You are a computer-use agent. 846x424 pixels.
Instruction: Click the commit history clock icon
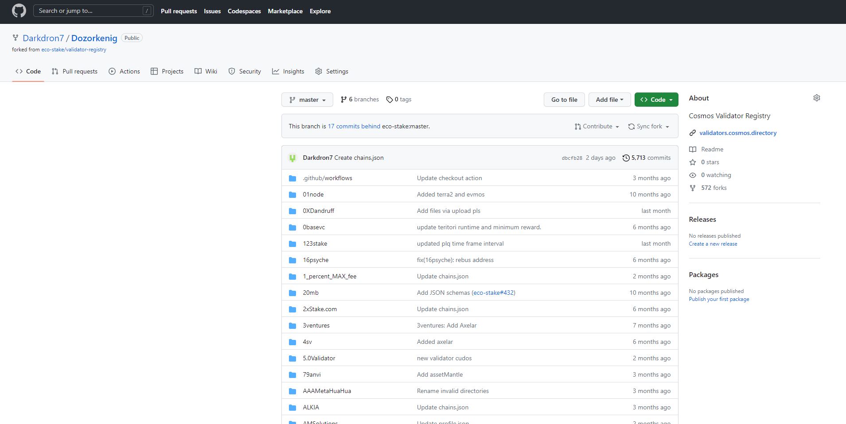[626, 158]
